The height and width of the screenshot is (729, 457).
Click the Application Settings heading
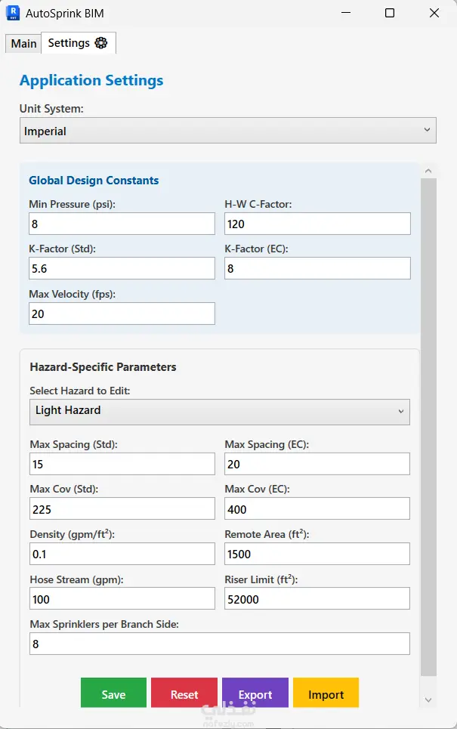[x=91, y=80]
